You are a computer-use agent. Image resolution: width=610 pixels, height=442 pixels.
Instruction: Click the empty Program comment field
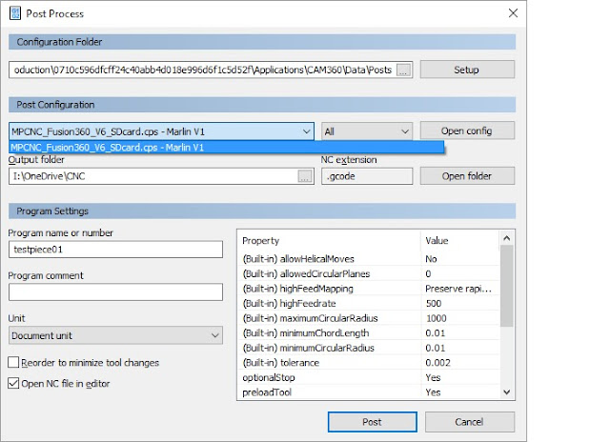pos(115,291)
